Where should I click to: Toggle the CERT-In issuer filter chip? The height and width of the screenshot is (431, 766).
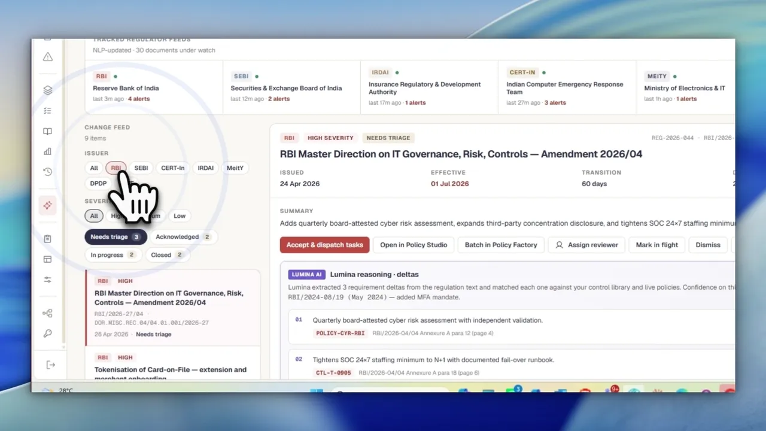[173, 168]
